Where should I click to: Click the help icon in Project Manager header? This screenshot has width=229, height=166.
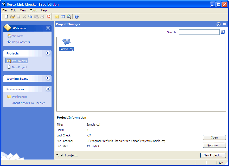point(218,24)
